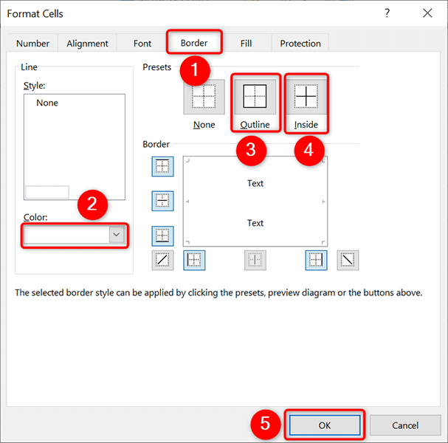The height and width of the screenshot is (443, 448).
Task: Toggle the bottom border button
Action: coord(162,236)
